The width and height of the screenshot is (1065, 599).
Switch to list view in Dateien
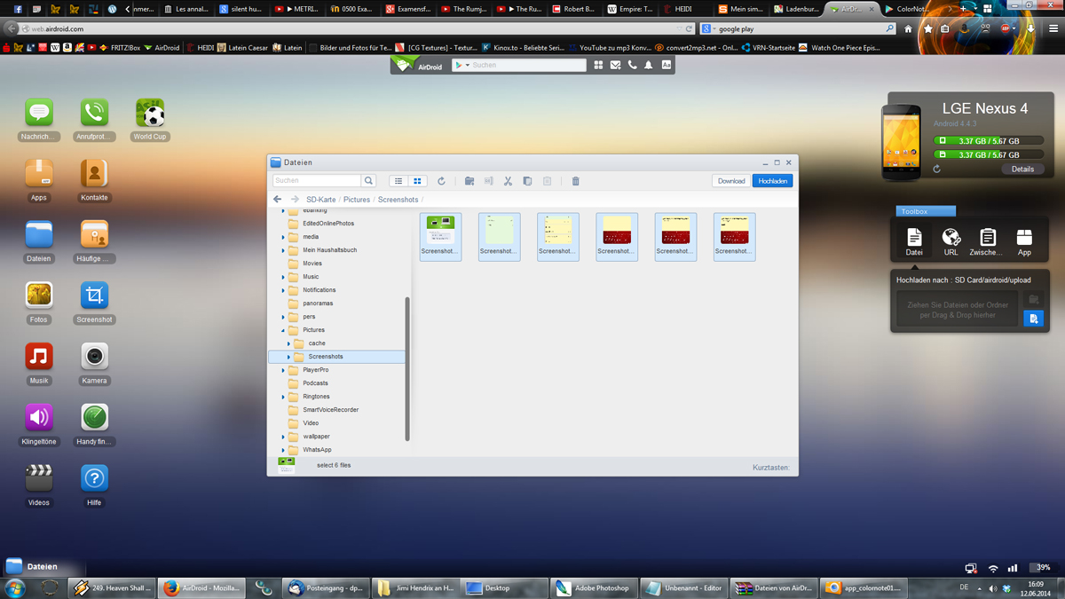(x=398, y=181)
